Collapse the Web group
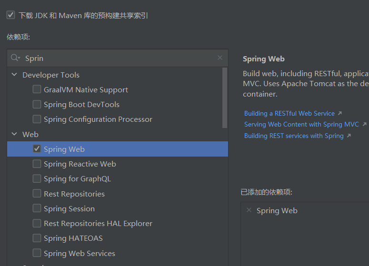Viewport: 369px width, 266px height. coord(14,134)
